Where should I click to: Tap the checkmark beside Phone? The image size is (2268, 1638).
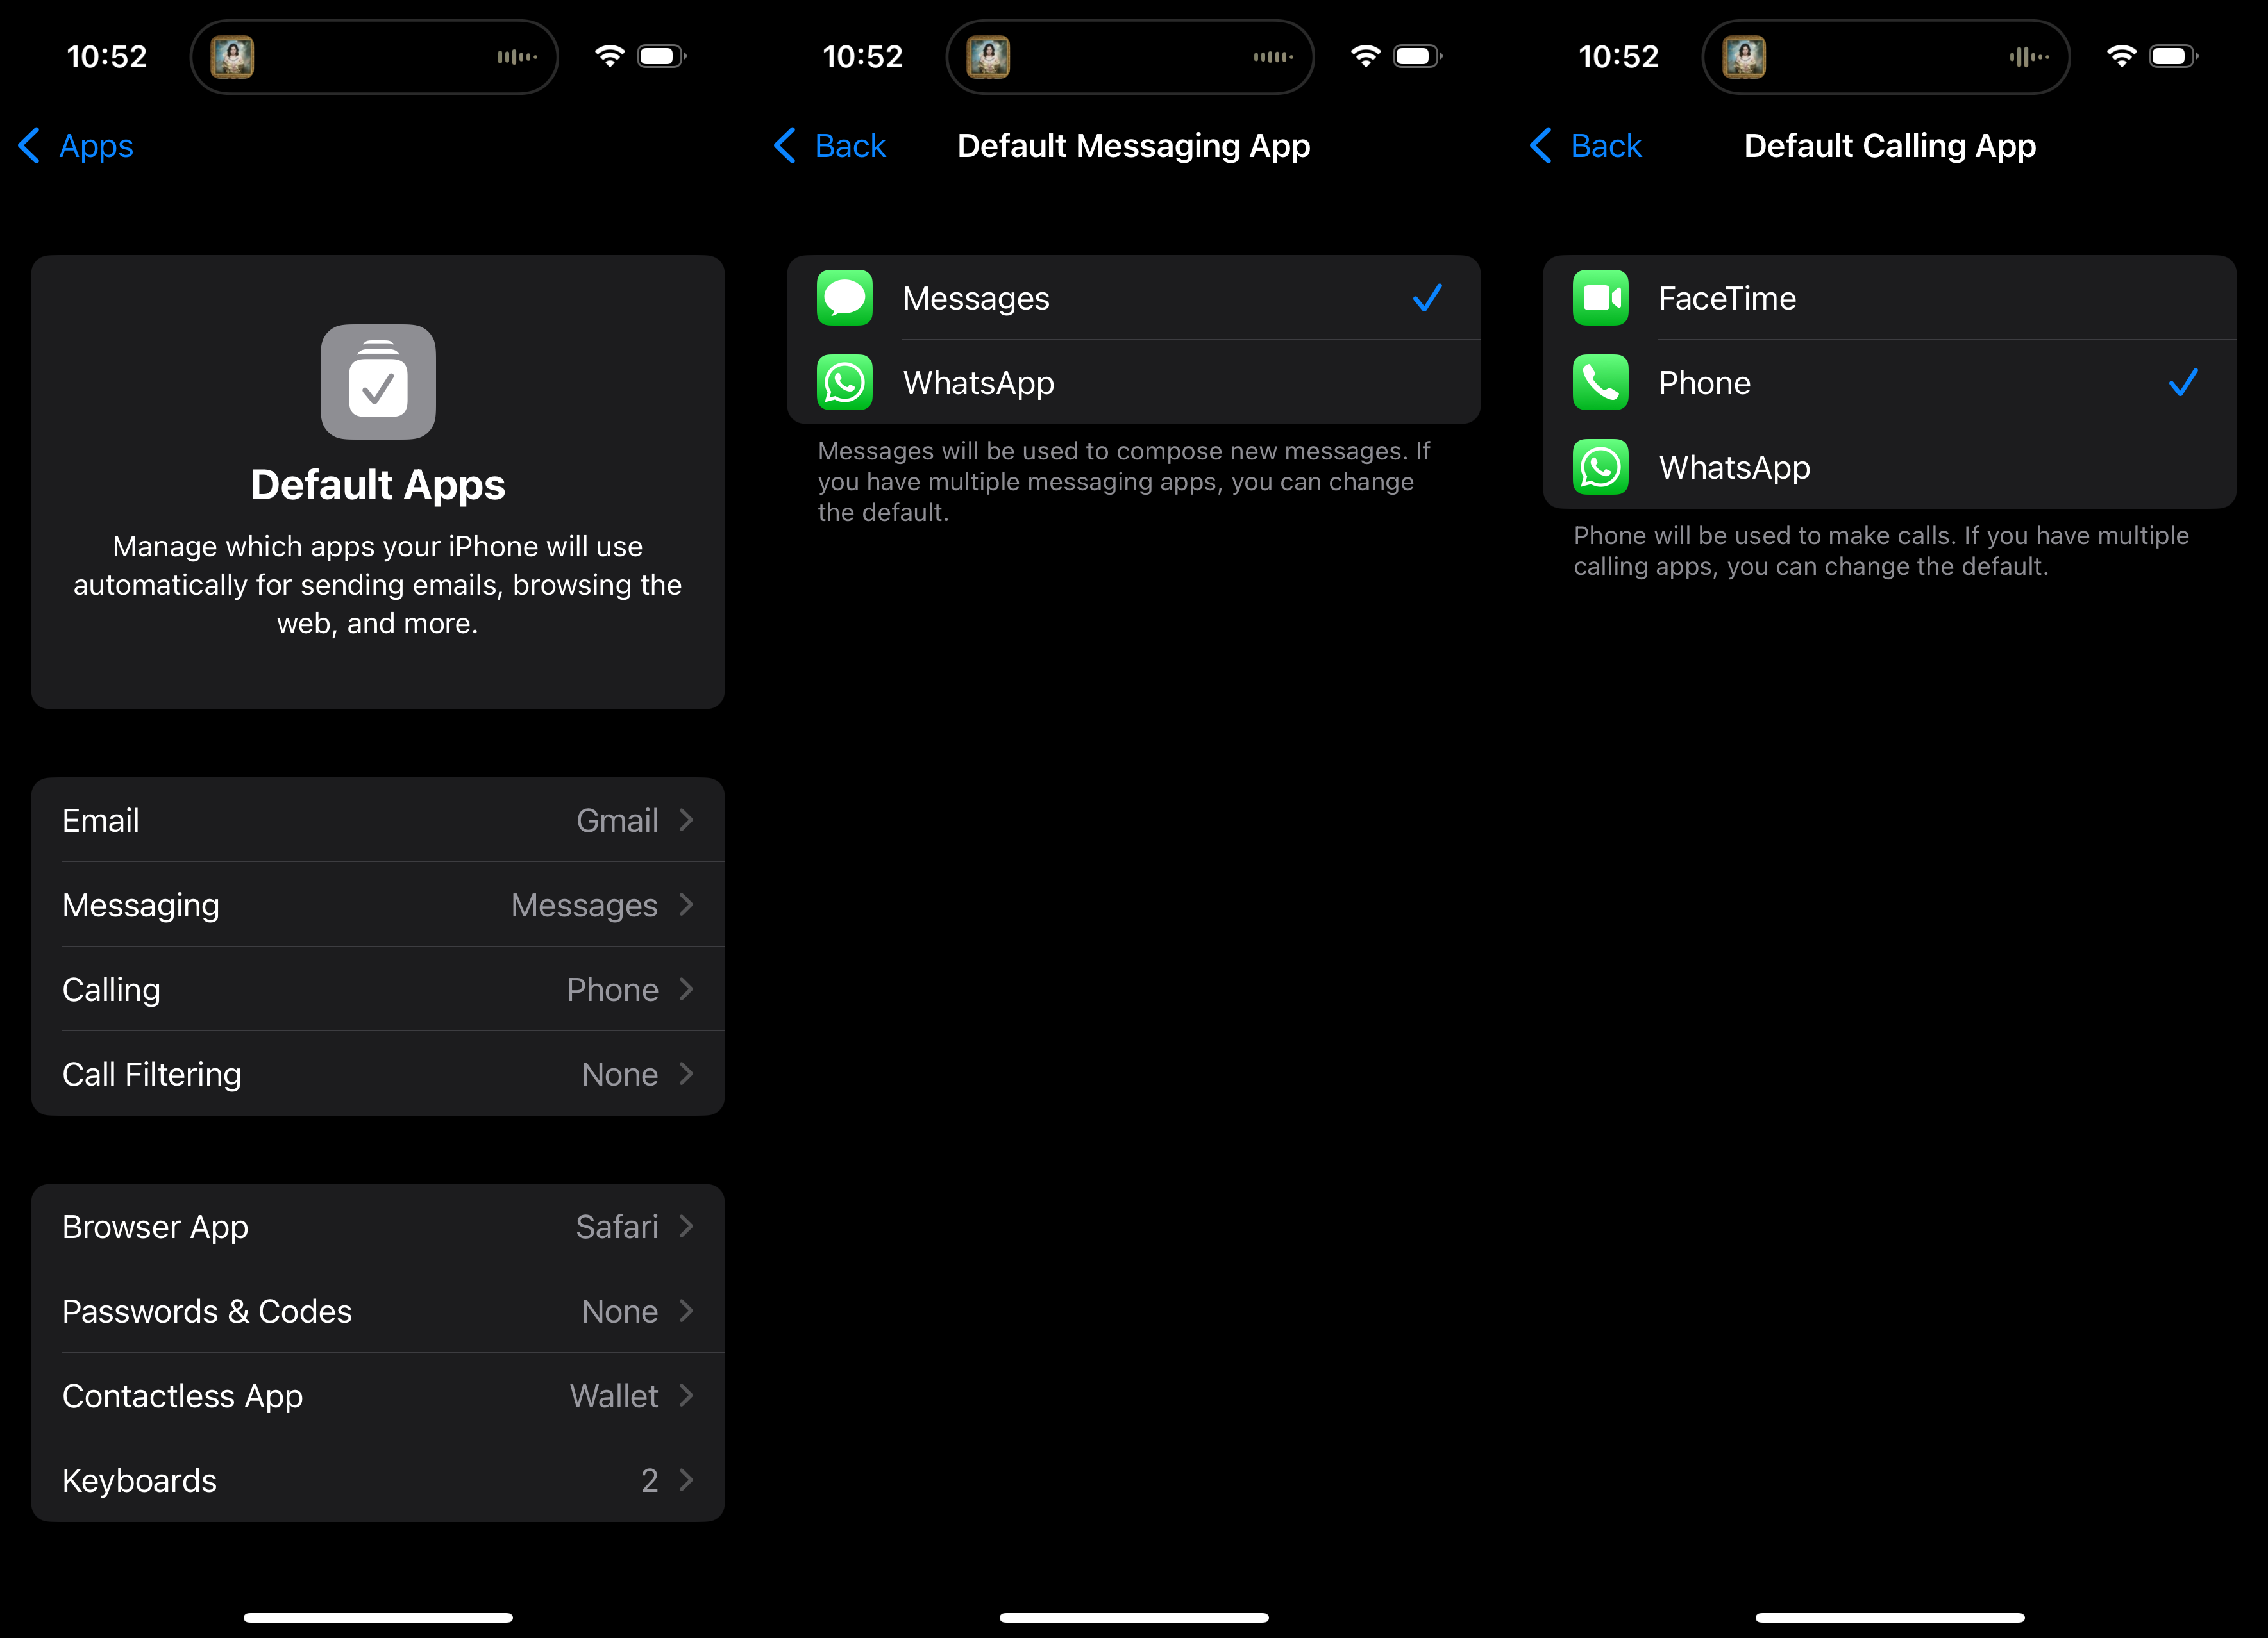click(2183, 383)
